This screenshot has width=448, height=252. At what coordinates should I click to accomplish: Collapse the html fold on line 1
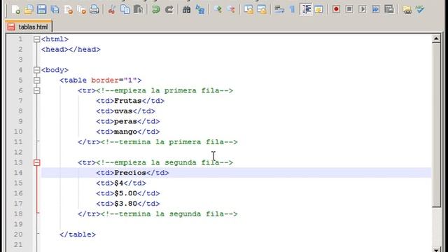(x=37, y=39)
